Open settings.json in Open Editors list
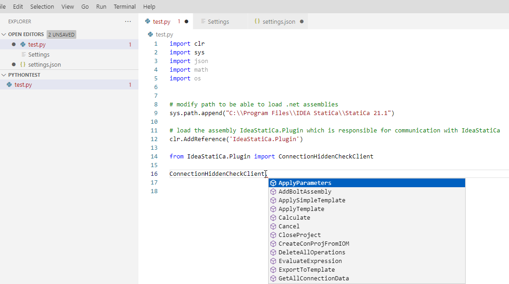509x284 pixels. 69,64
